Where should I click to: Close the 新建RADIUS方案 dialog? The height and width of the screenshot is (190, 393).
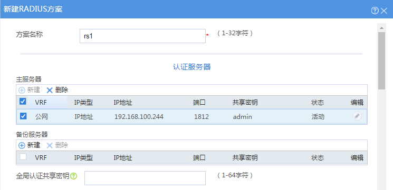[x=384, y=11]
